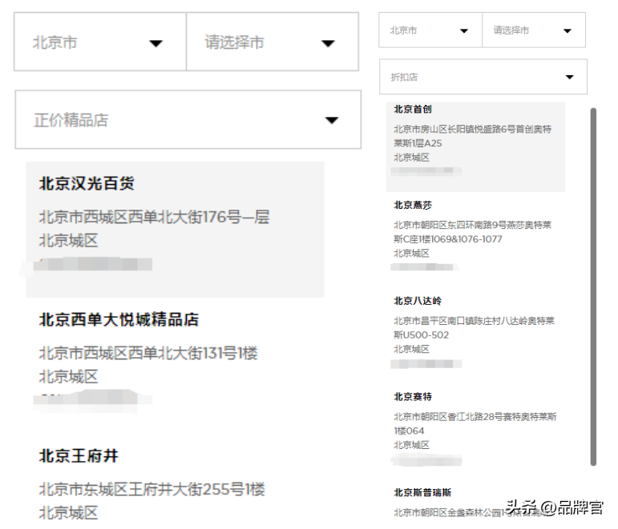Click the arrow on the large 北京市 dropdown
Viewport: 618px width, 529px height.
coord(156,43)
